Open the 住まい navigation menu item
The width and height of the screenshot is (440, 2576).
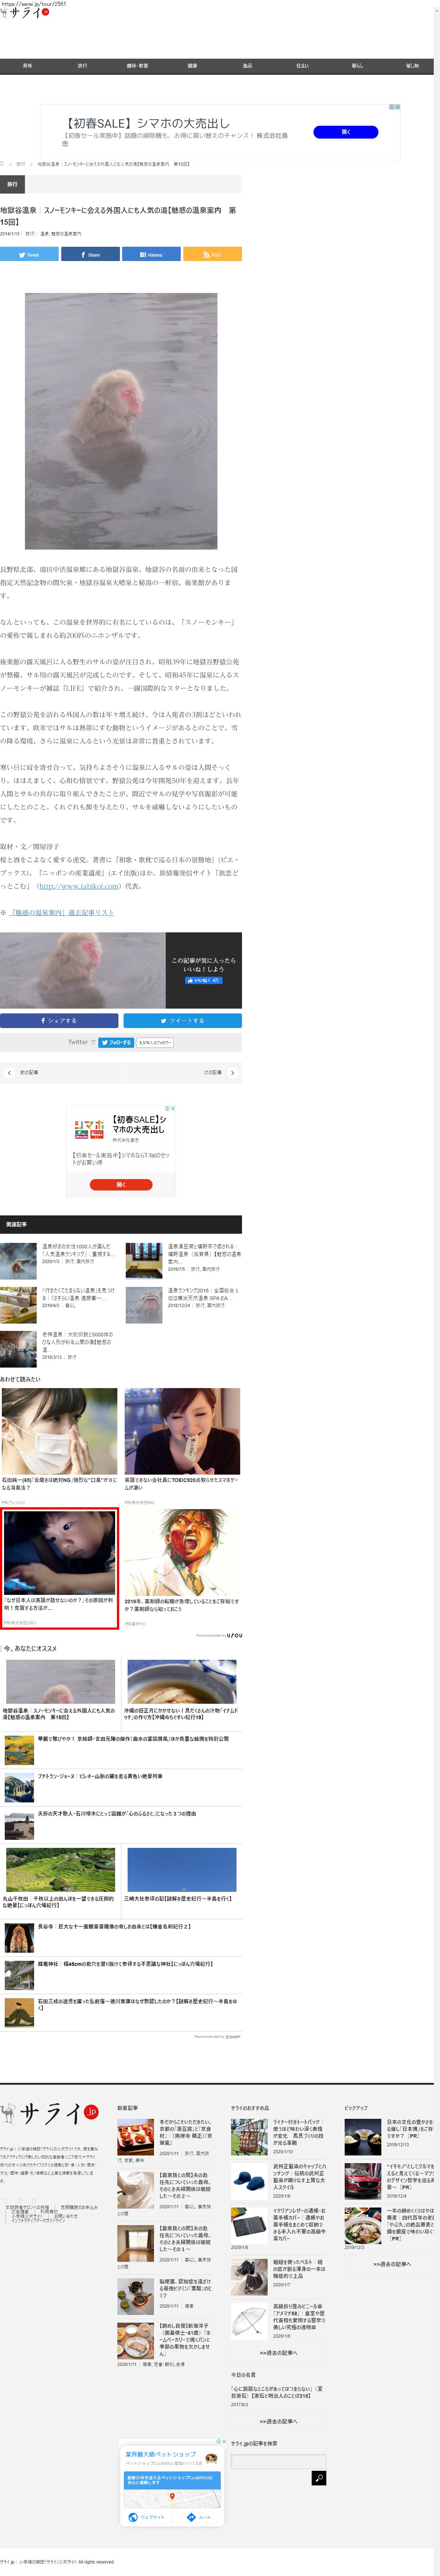pyautogui.click(x=302, y=66)
